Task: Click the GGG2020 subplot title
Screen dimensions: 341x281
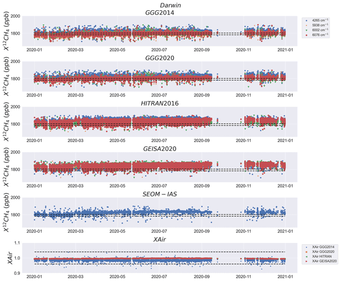Action: (x=162, y=57)
